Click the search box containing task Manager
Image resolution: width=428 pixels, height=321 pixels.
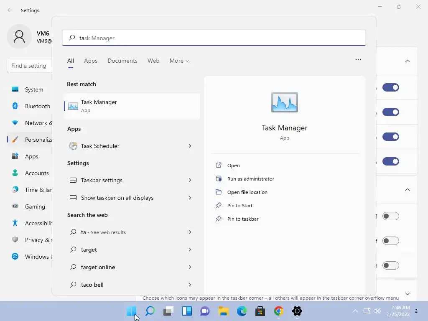tap(214, 38)
